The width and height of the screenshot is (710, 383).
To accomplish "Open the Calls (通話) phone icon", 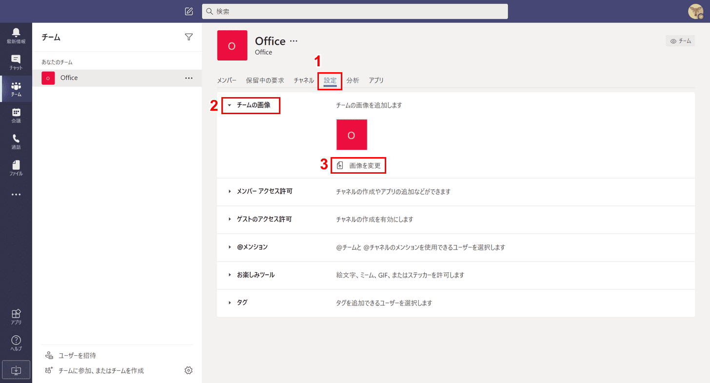I will (x=16, y=141).
